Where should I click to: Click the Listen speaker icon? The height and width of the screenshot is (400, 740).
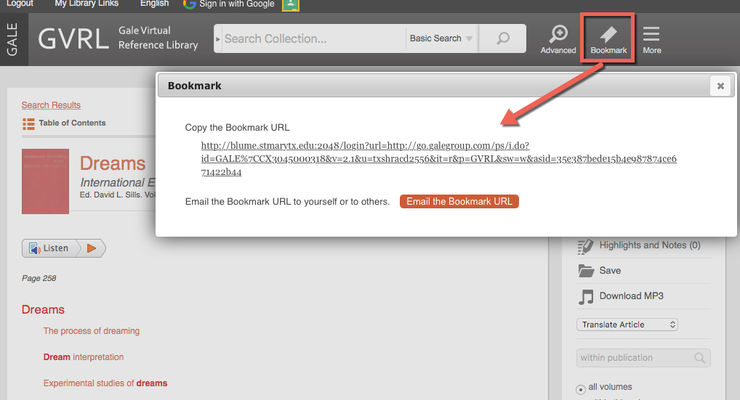click(34, 248)
